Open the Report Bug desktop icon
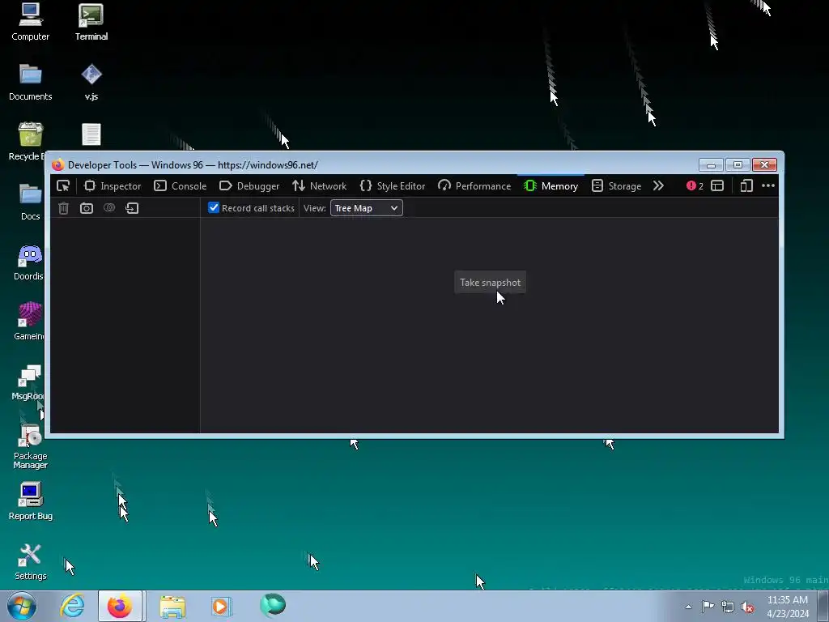829x622 pixels. tap(30, 501)
